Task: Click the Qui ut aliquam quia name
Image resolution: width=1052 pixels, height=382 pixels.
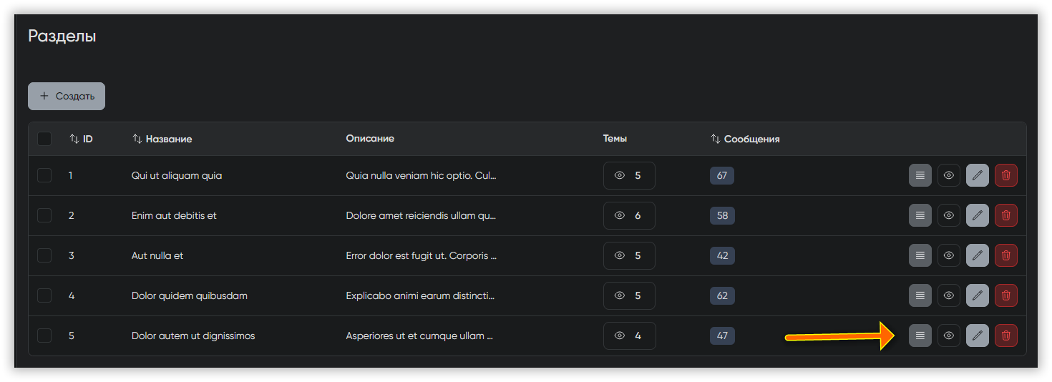Action: click(177, 175)
